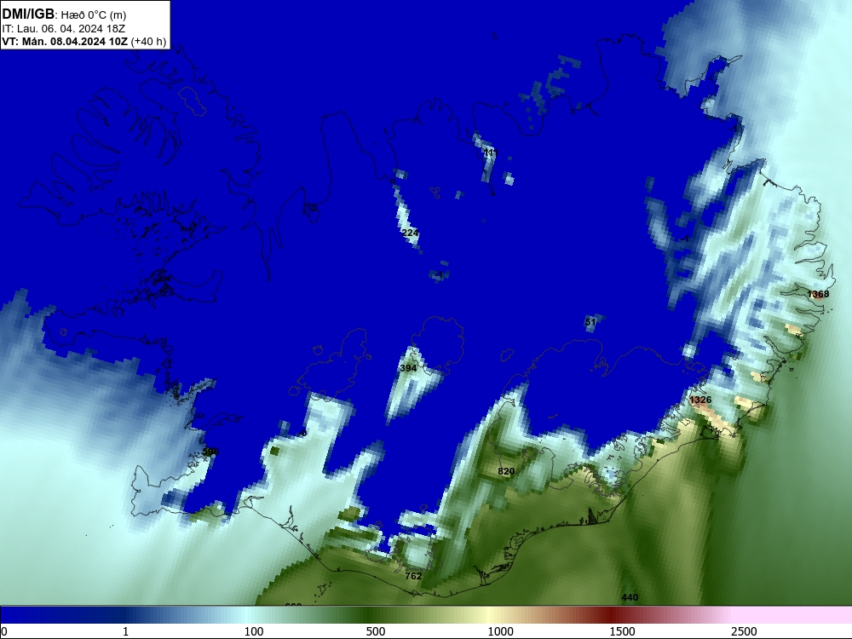Click the 394 value label on the map

tap(408, 368)
